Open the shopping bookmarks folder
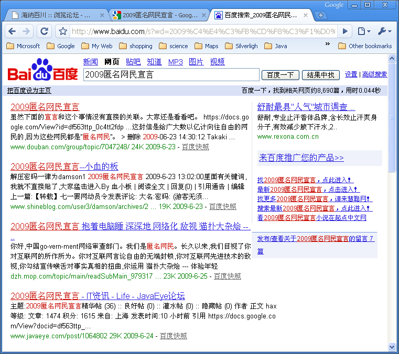This screenshot has height=354, width=399. 136,46
